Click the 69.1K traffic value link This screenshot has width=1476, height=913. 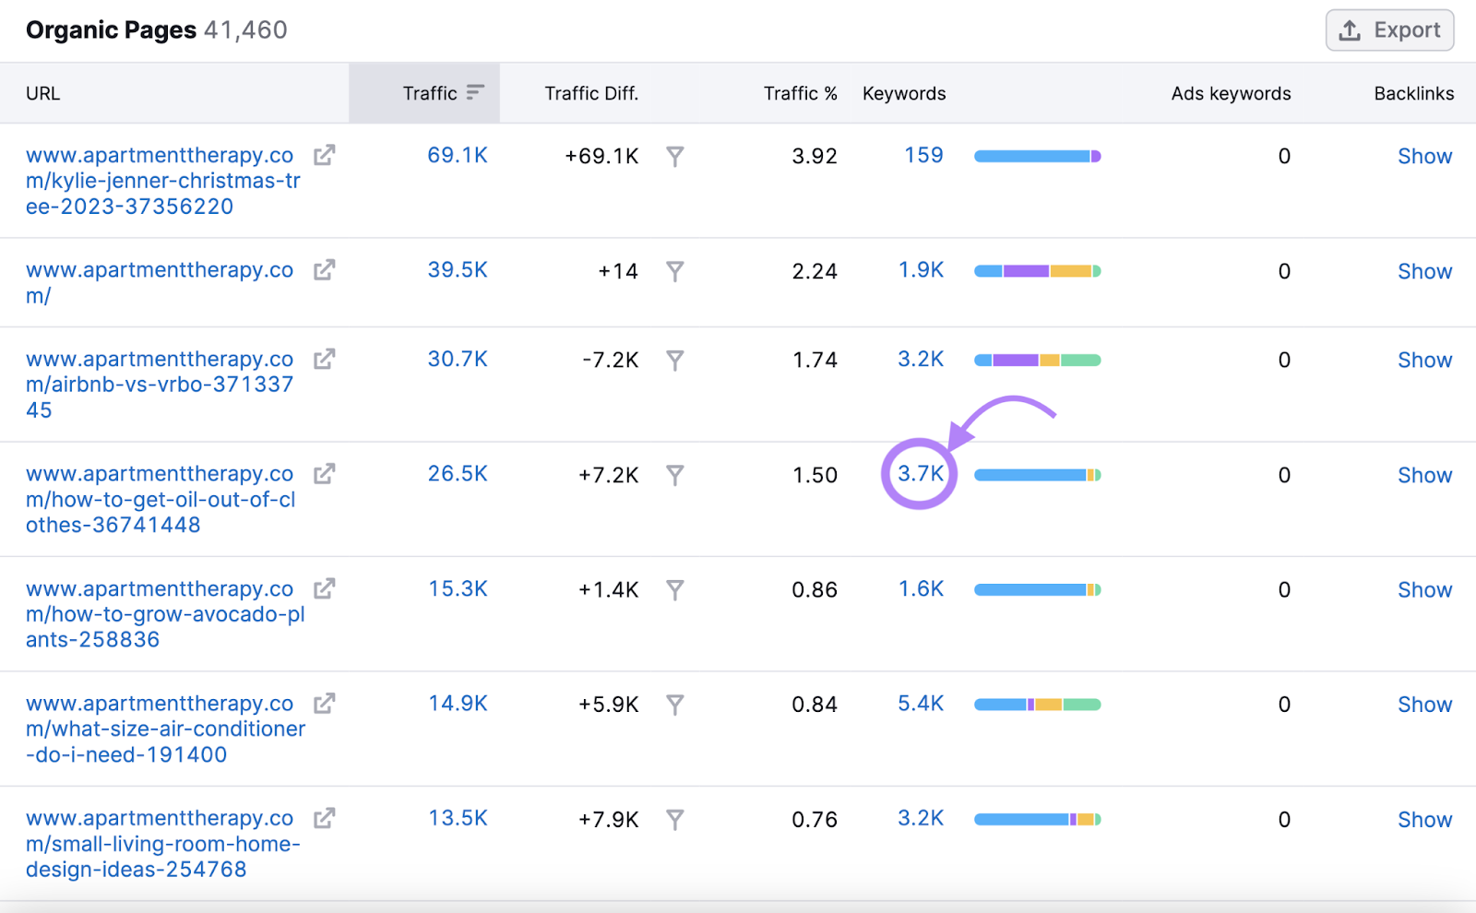click(458, 155)
